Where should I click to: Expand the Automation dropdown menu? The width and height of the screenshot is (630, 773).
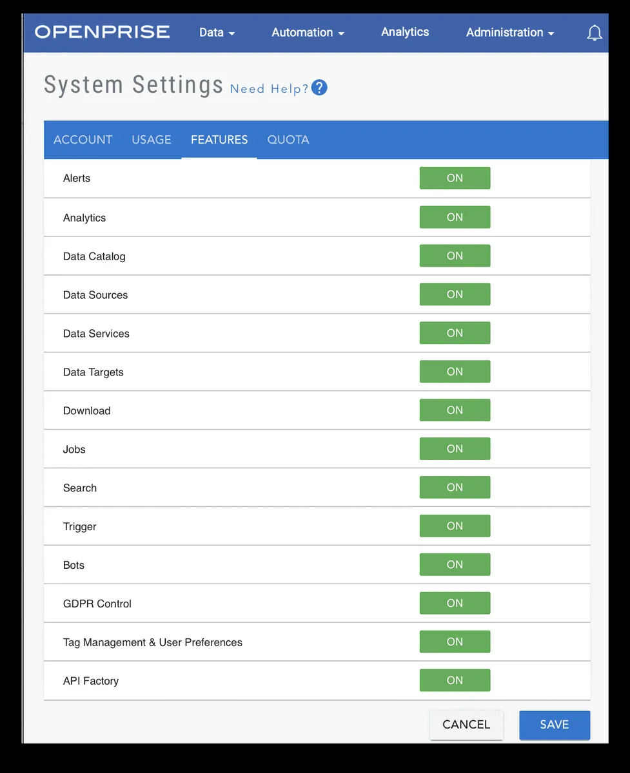coord(308,32)
